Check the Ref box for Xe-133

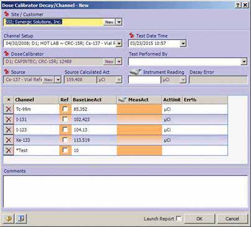point(65,140)
